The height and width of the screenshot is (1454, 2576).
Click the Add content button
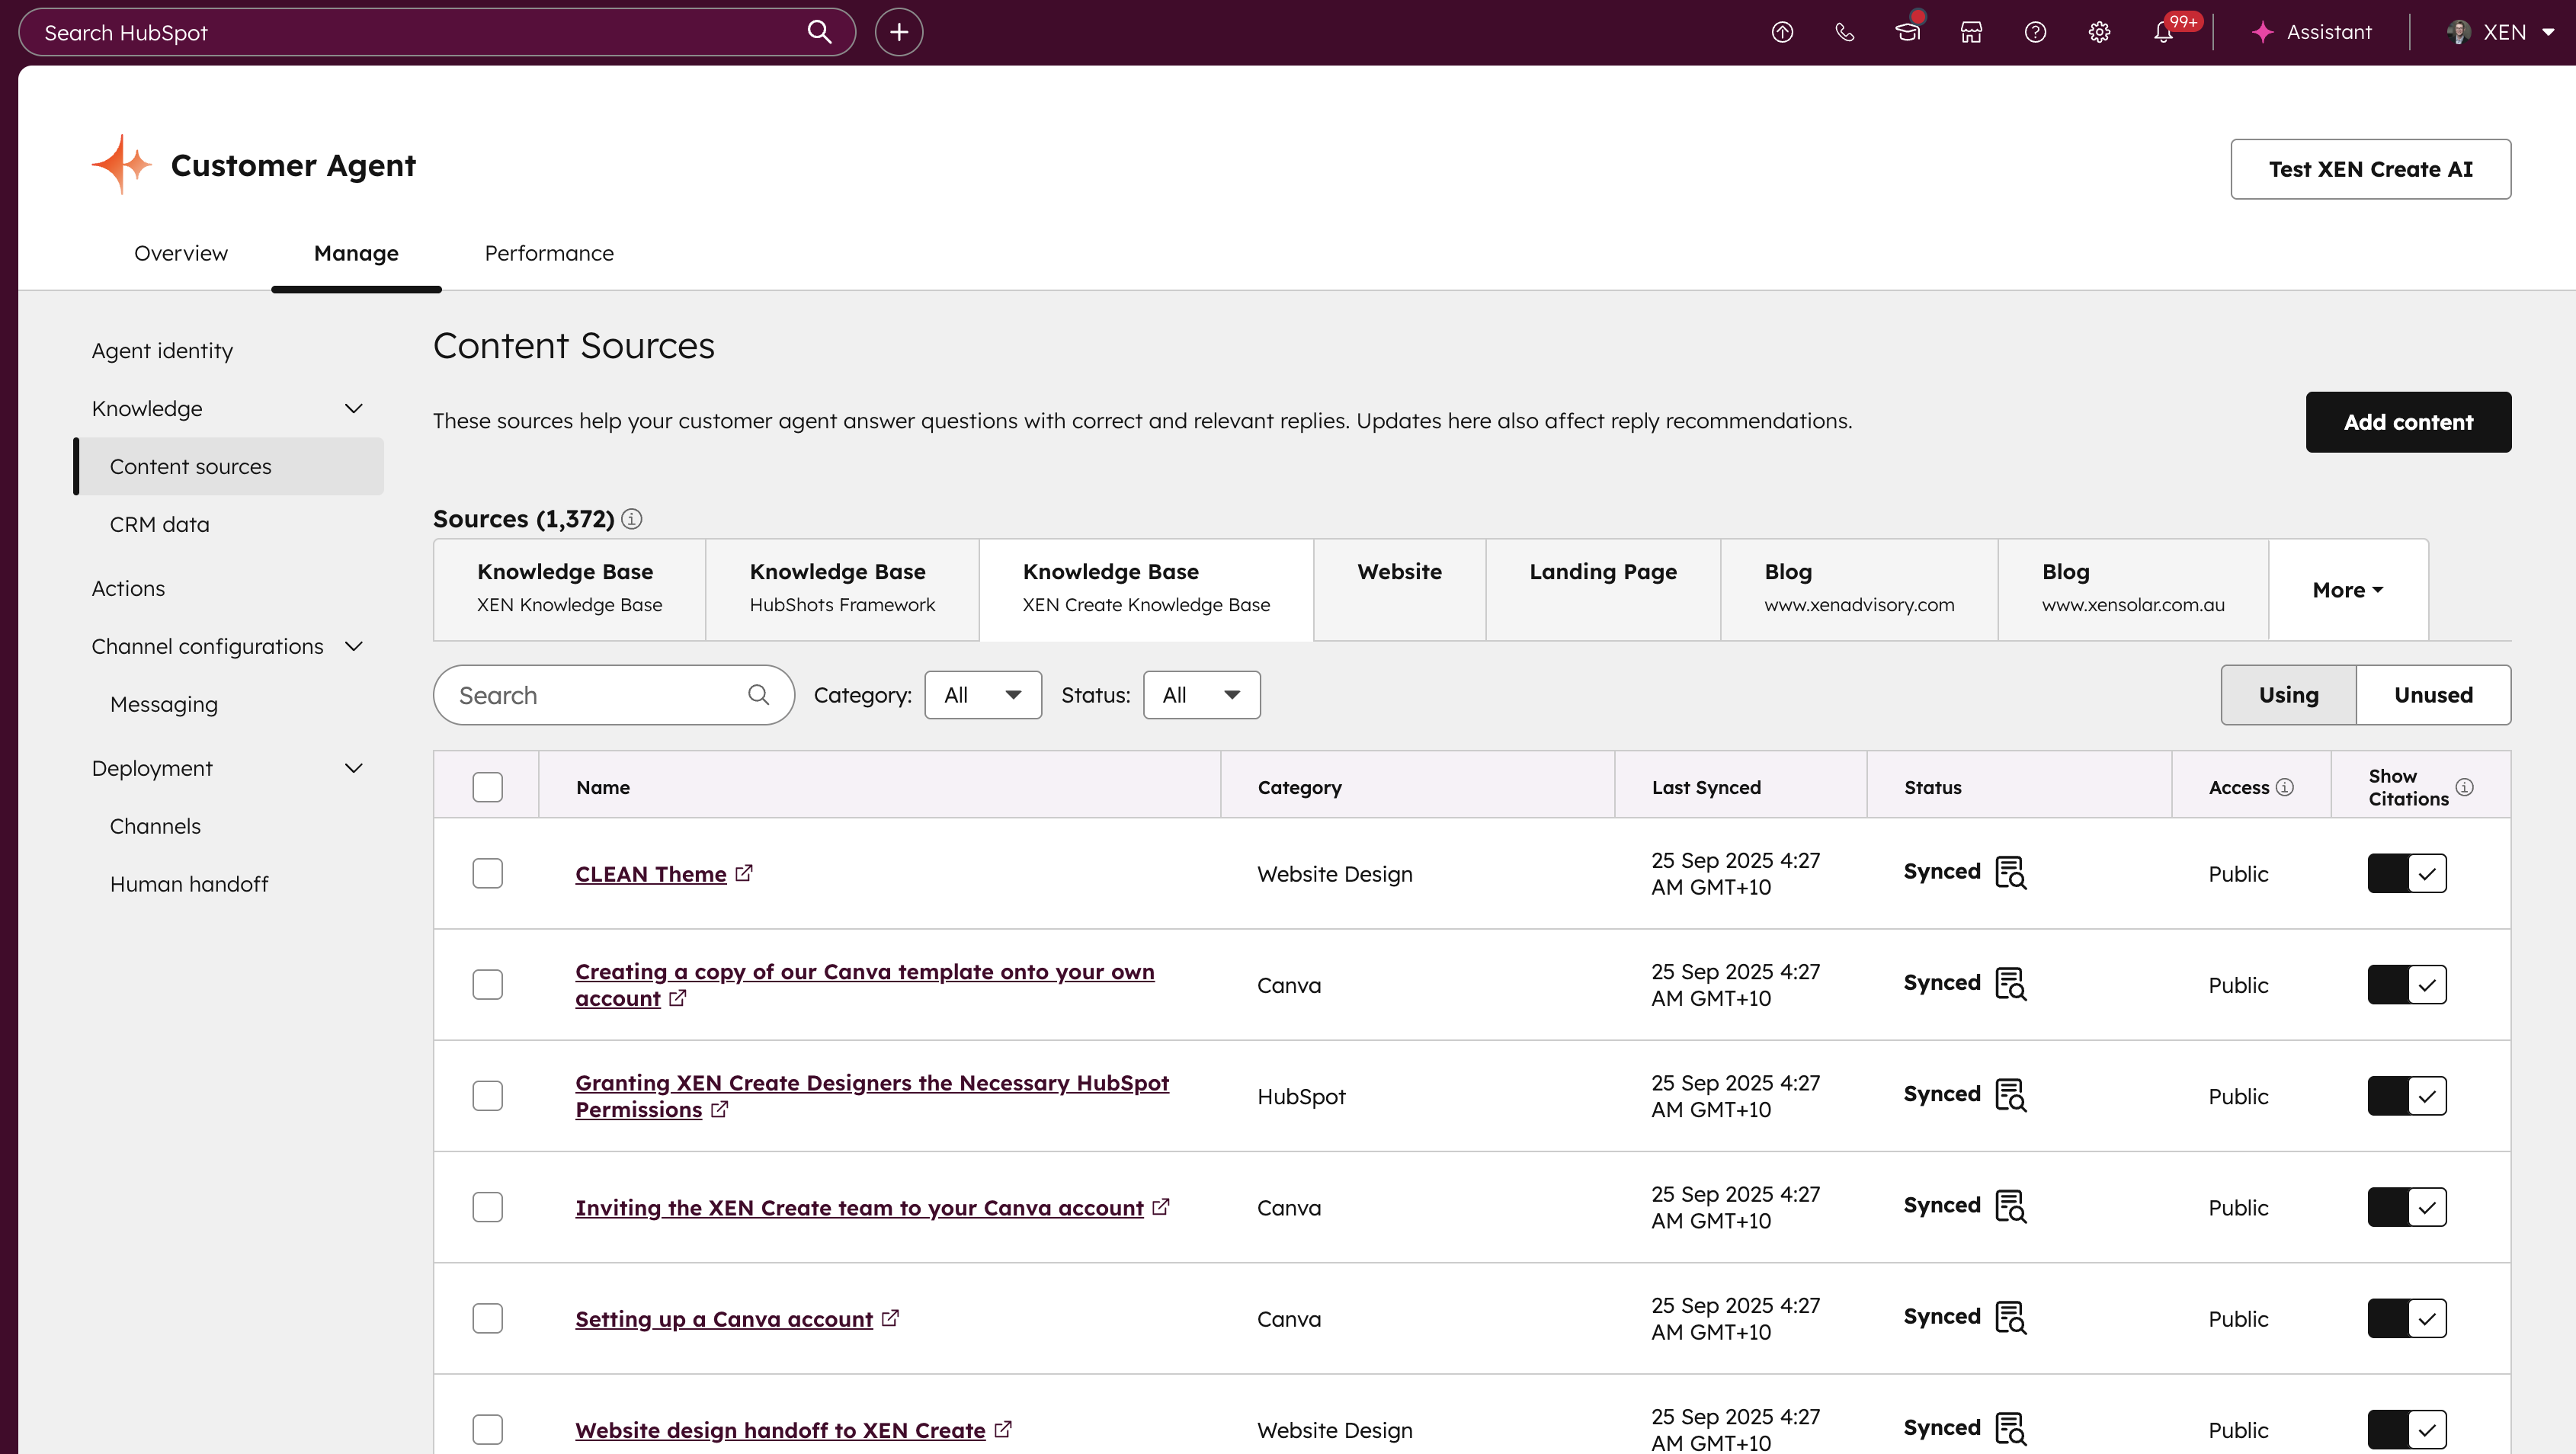2407,422
